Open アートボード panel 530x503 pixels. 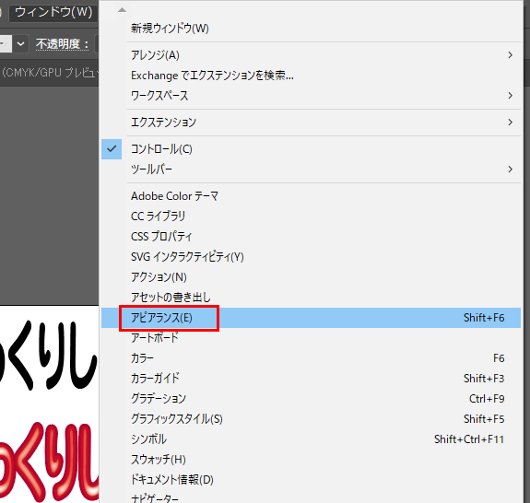(311, 338)
